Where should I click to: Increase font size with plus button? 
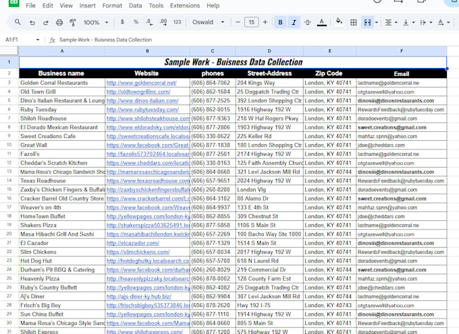pos(265,22)
